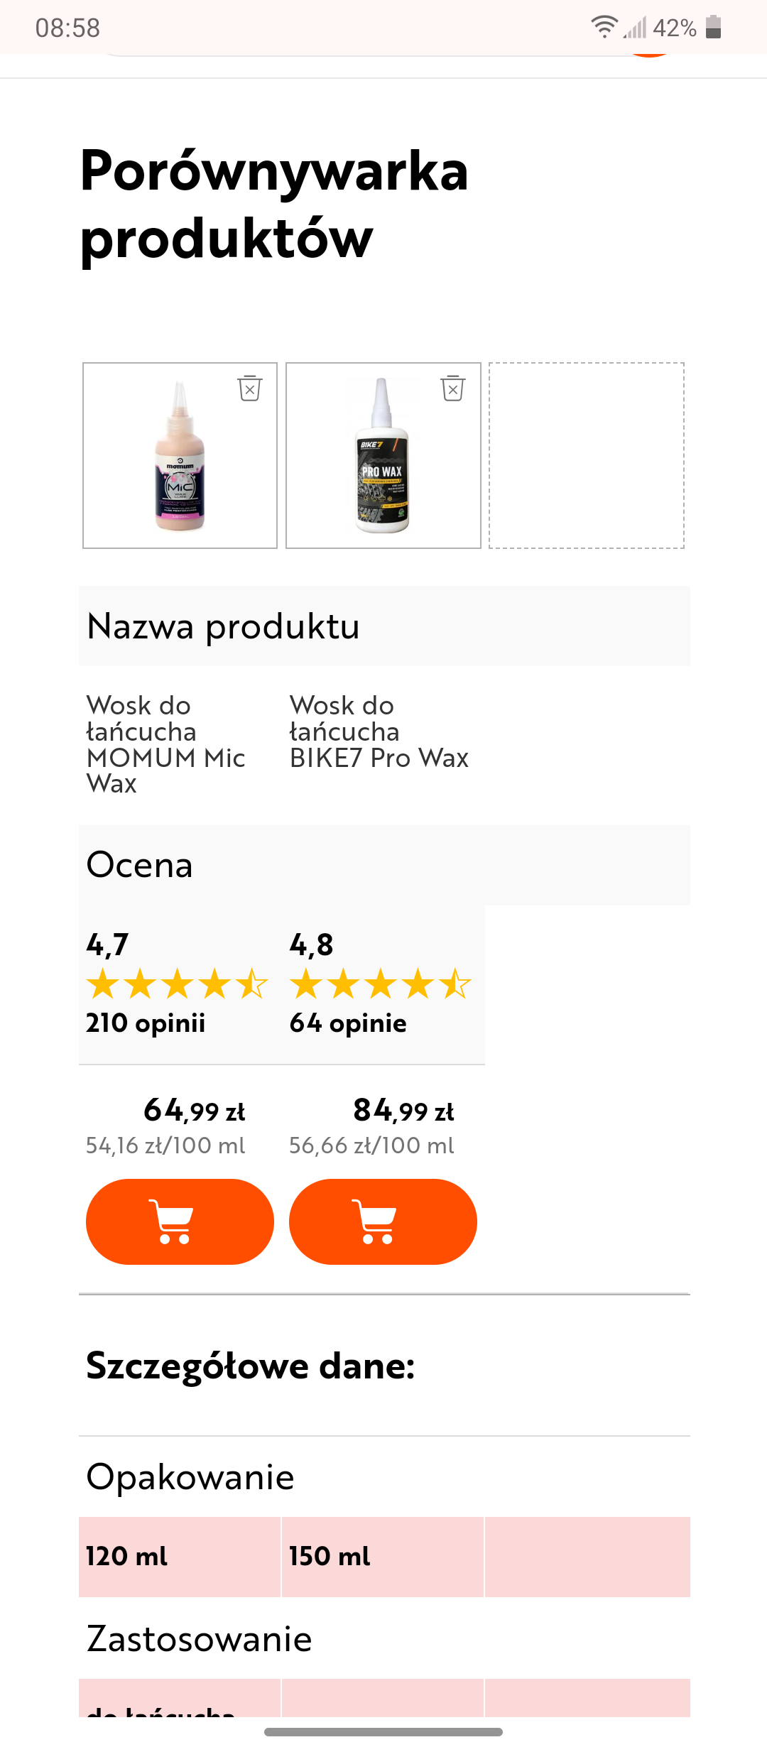The image size is (767, 1747).
Task: Tap the 64,99 zł price
Action: coord(194,1111)
